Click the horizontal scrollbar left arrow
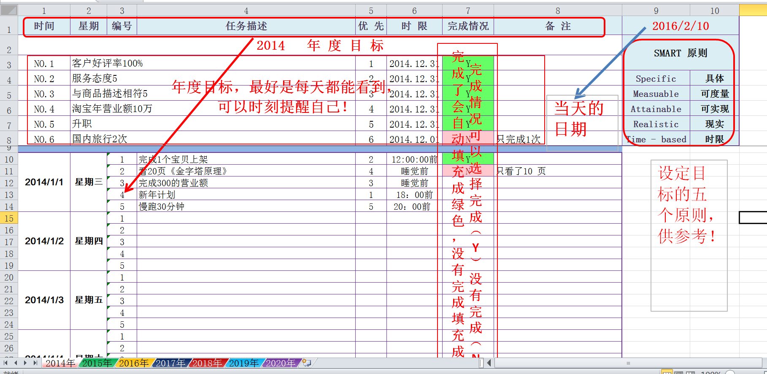The width and height of the screenshot is (767, 374). click(489, 363)
